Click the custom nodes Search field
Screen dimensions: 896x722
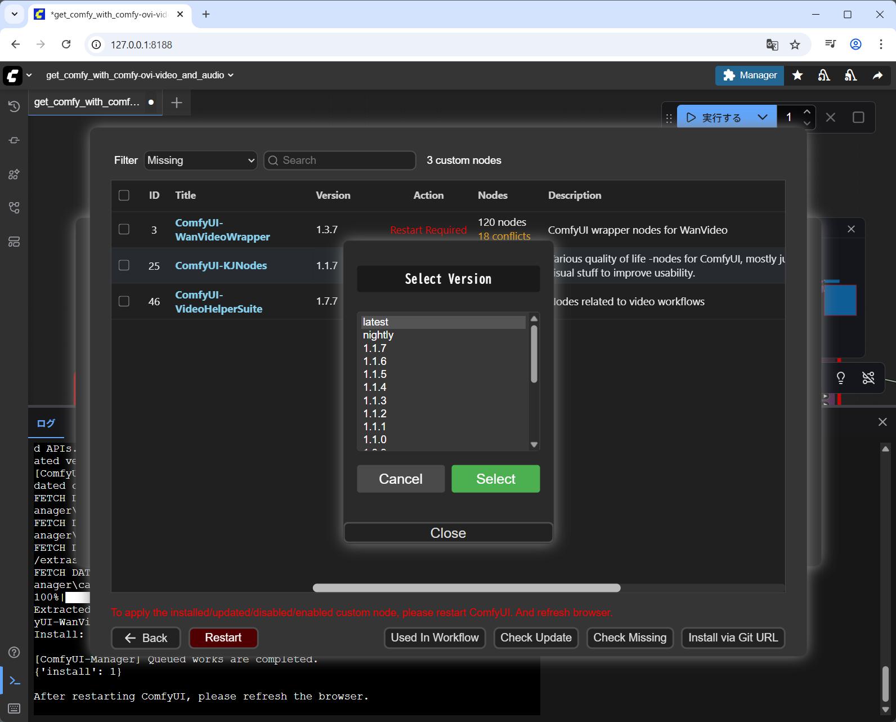(x=340, y=161)
